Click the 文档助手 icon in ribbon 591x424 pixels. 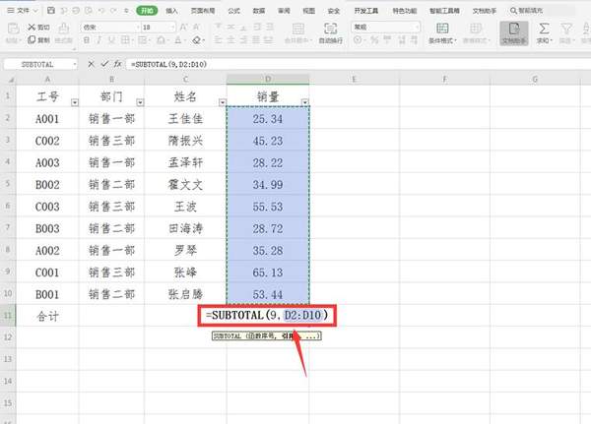tap(512, 30)
